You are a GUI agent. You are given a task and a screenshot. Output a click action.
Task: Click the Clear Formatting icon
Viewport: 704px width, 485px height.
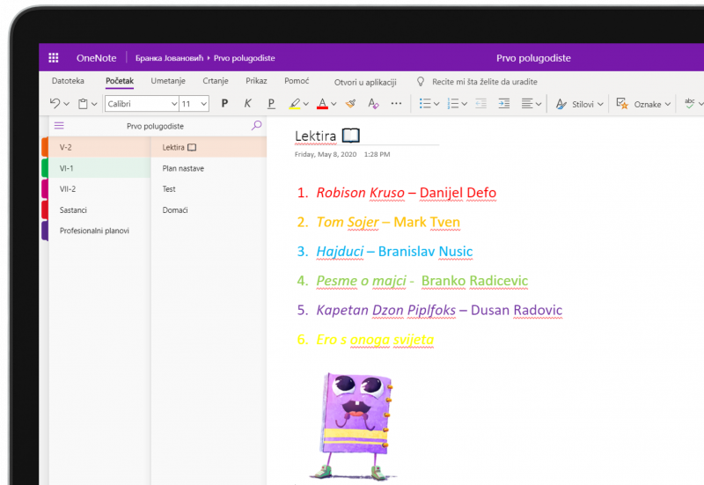[373, 104]
